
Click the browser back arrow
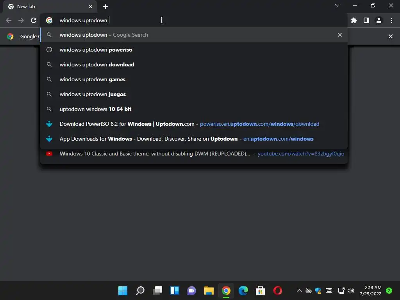(x=9, y=20)
